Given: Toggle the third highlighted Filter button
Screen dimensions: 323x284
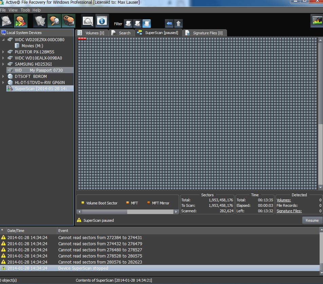Looking at the screenshot, I should click(x=147, y=23).
